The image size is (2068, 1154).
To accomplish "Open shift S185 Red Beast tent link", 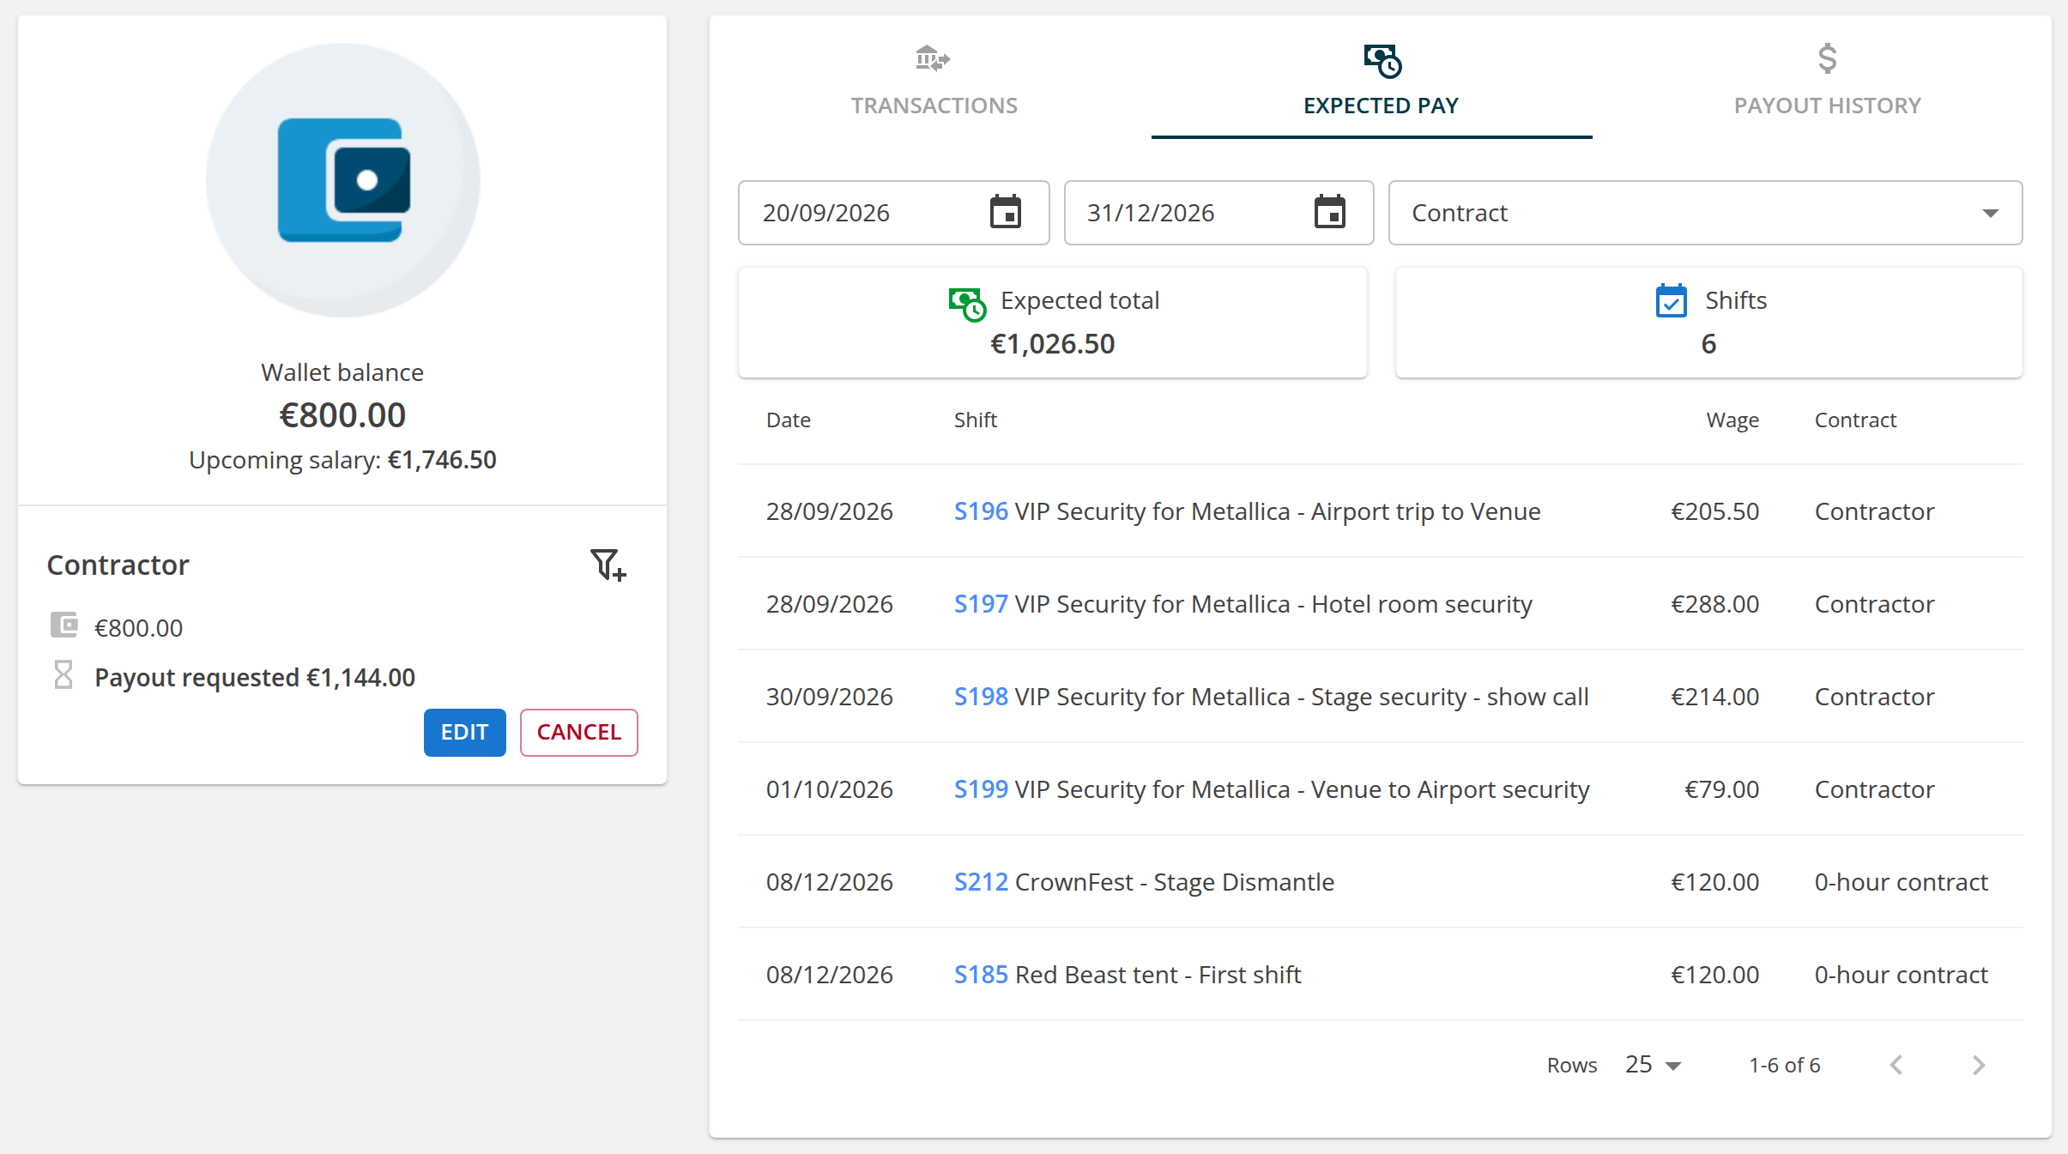I will [x=981, y=975].
